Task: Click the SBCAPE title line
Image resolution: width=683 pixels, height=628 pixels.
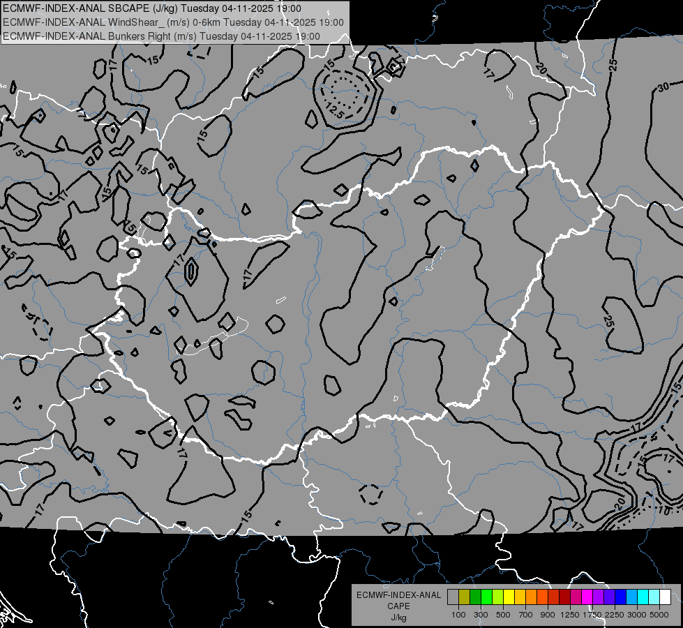Action: (151, 8)
